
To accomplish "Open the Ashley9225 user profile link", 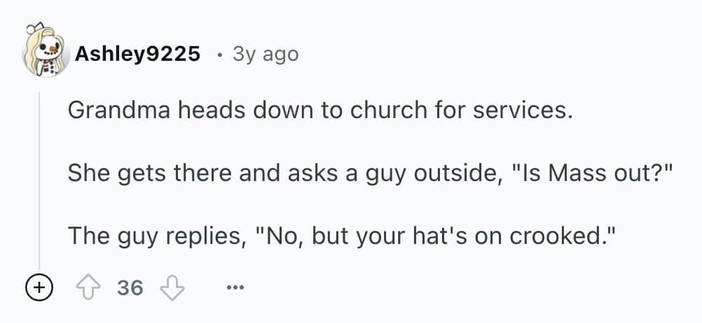I will pyautogui.click(x=137, y=54).
